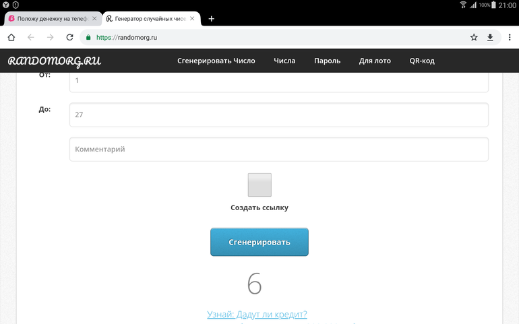Open a new tab with plus icon
Image resolution: width=519 pixels, height=324 pixels.
point(211,19)
